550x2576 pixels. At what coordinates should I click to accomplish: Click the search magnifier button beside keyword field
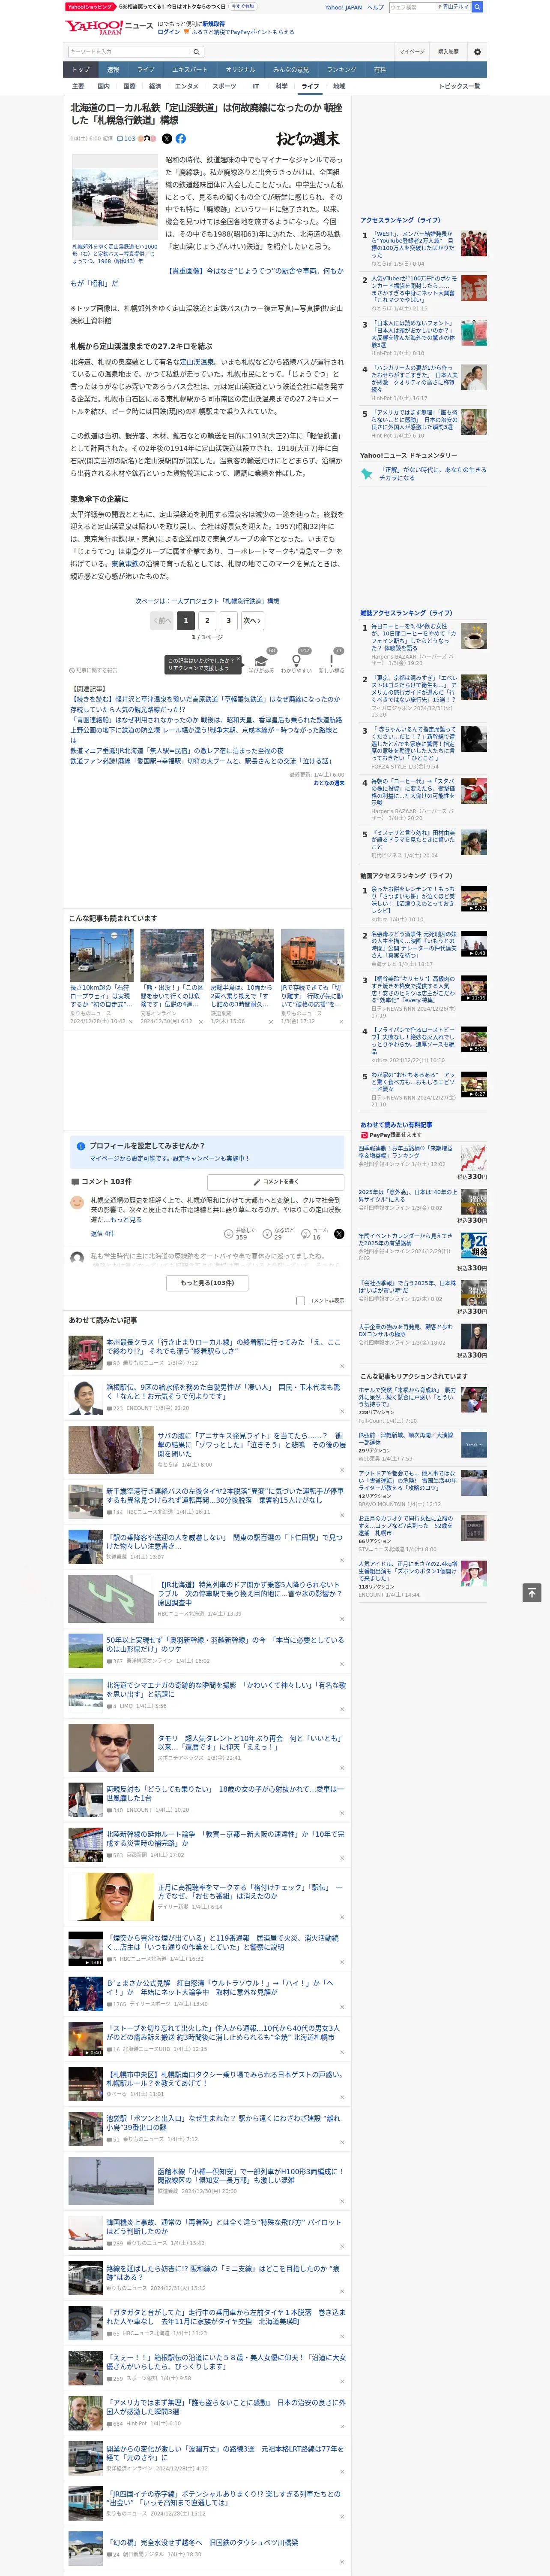tap(197, 52)
